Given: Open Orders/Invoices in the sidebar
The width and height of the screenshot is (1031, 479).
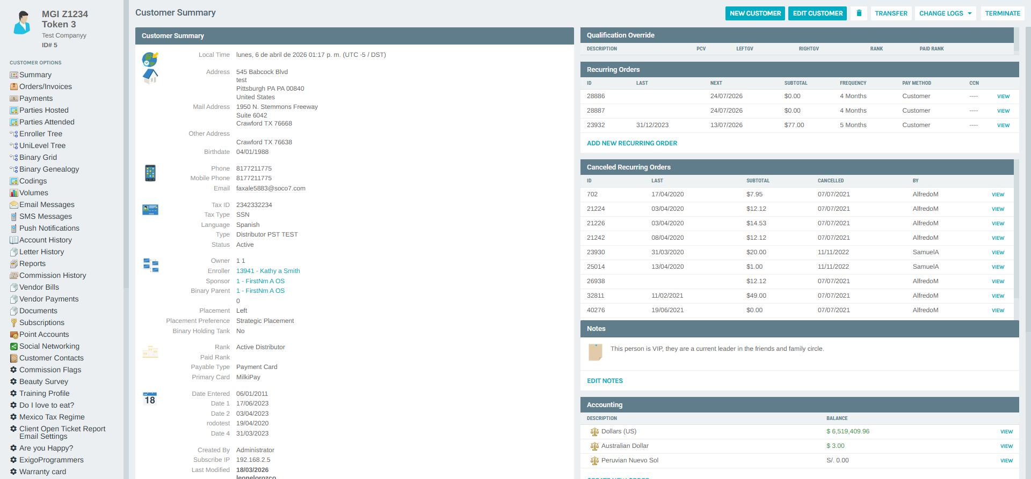Looking at the screenshot, I should tap(45, 87).
